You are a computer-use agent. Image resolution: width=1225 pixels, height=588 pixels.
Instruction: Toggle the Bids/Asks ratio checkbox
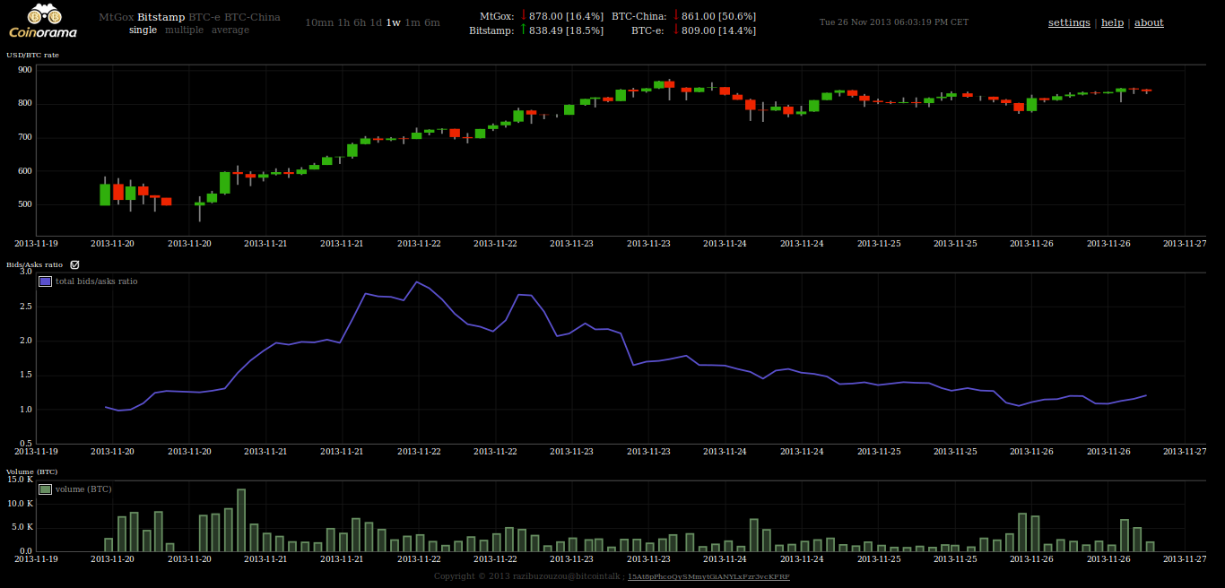(x=74, y=264)
